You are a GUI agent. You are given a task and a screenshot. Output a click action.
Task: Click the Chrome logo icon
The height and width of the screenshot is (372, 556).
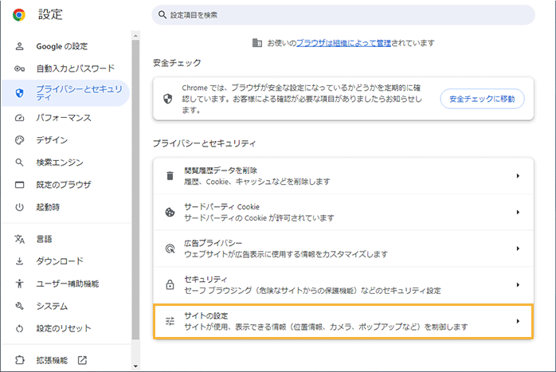[19, 14]
